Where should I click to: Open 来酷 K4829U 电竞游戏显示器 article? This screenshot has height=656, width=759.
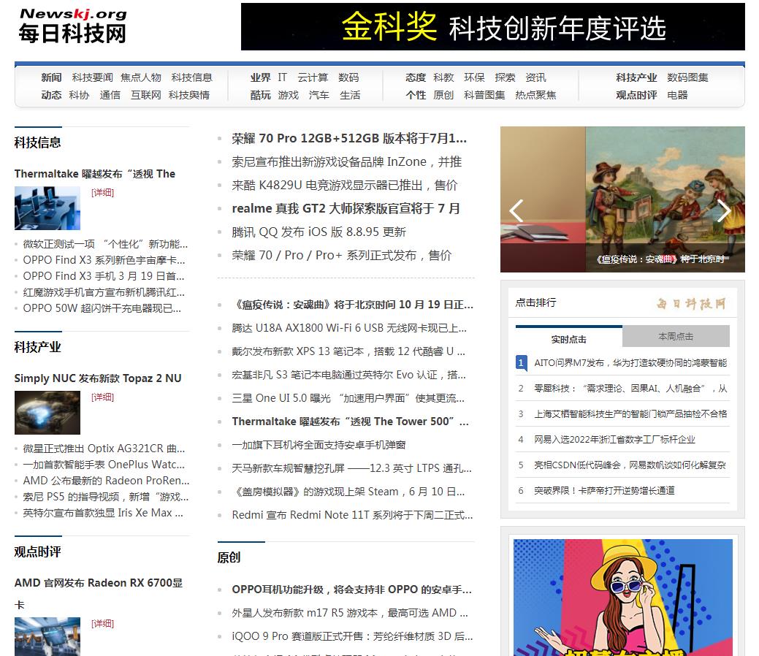pos(345,185)
